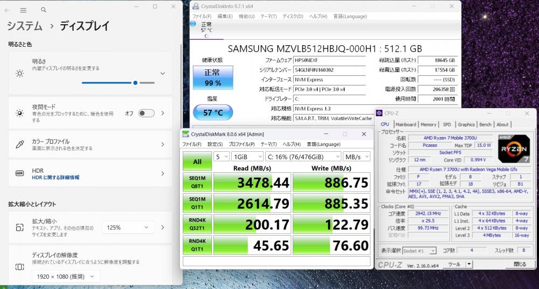Viewport: 539px width, 289px height.
Task: Start the SEQ1M Q8T1 test
Action: (197, 182)
